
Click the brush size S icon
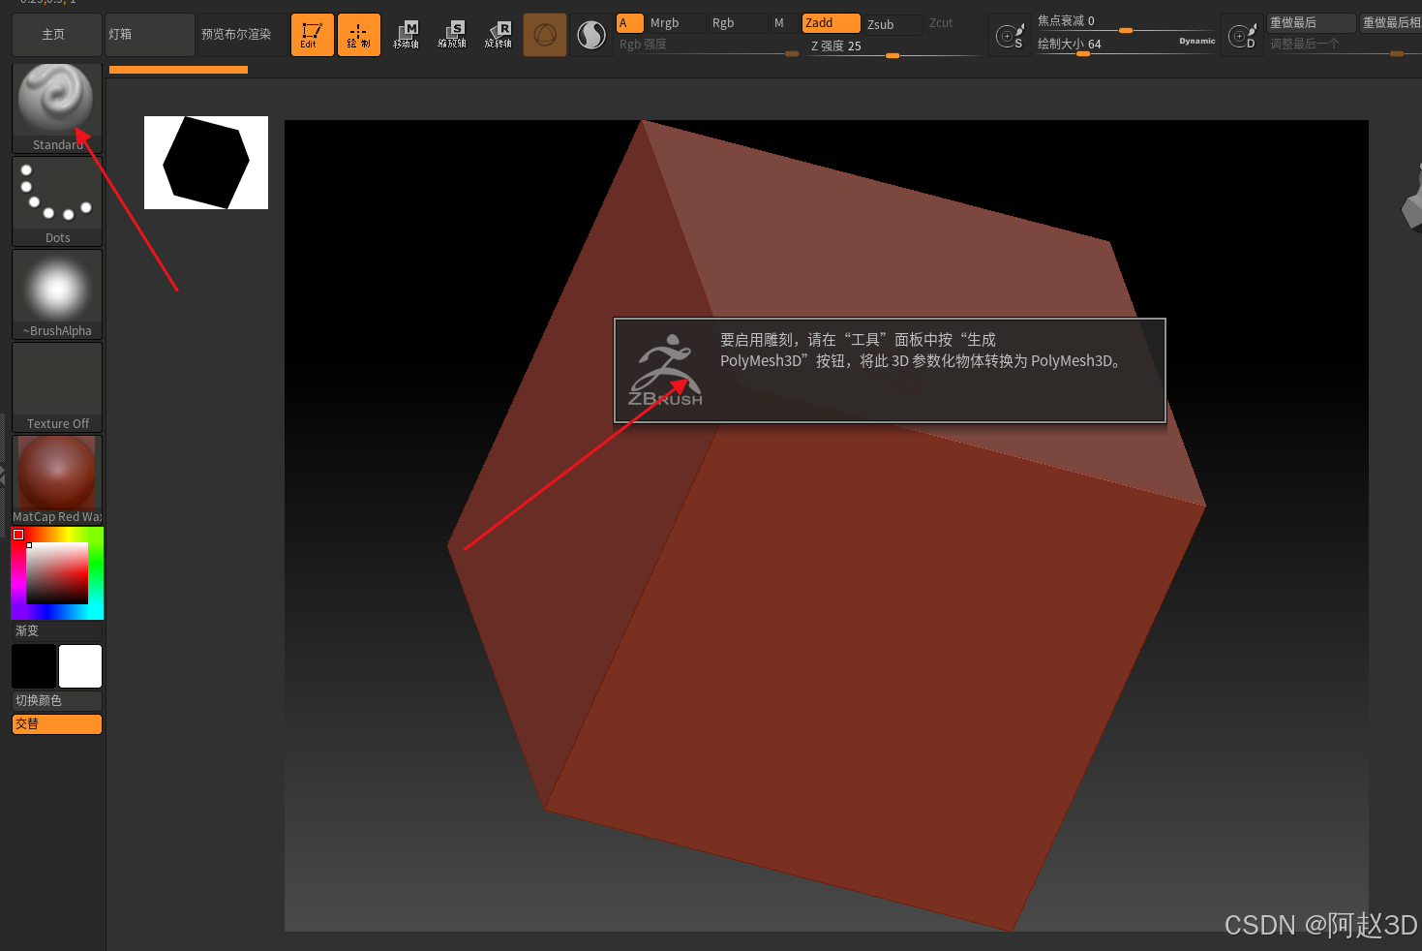[x=1010, y=36]
